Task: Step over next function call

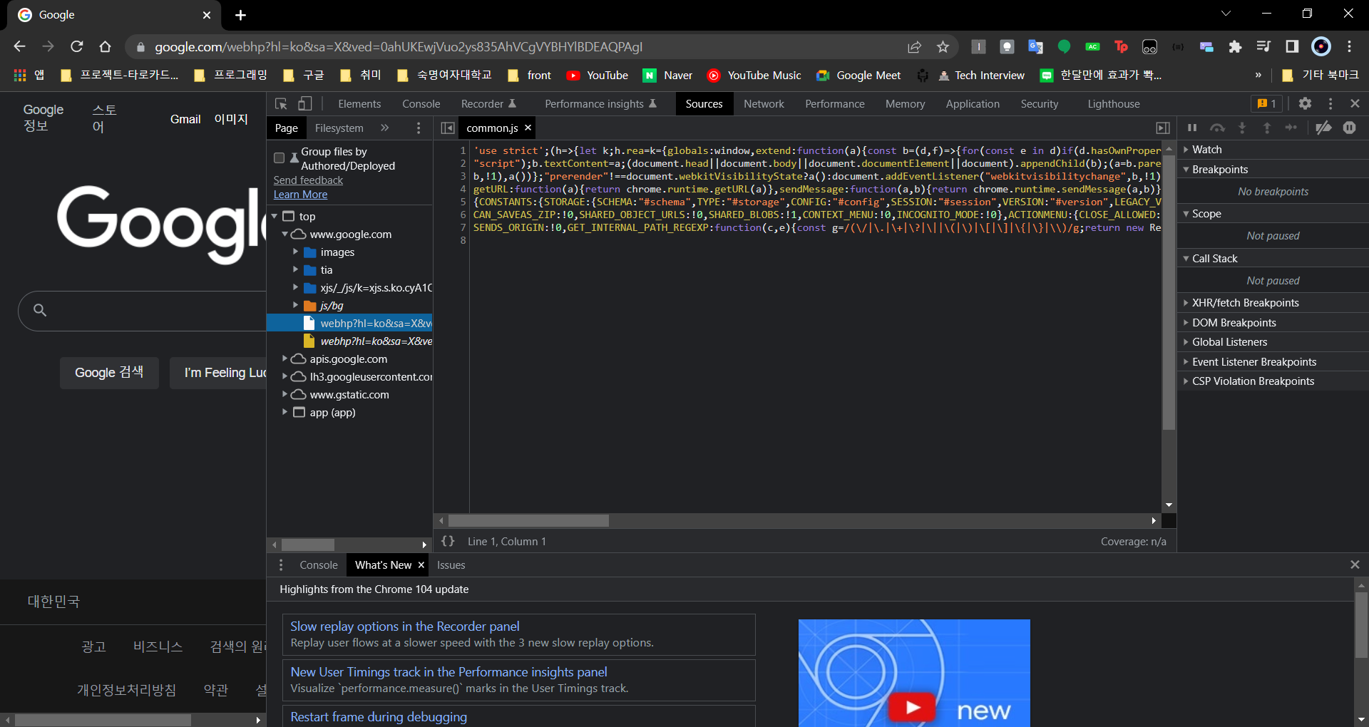Action: 1217,128
